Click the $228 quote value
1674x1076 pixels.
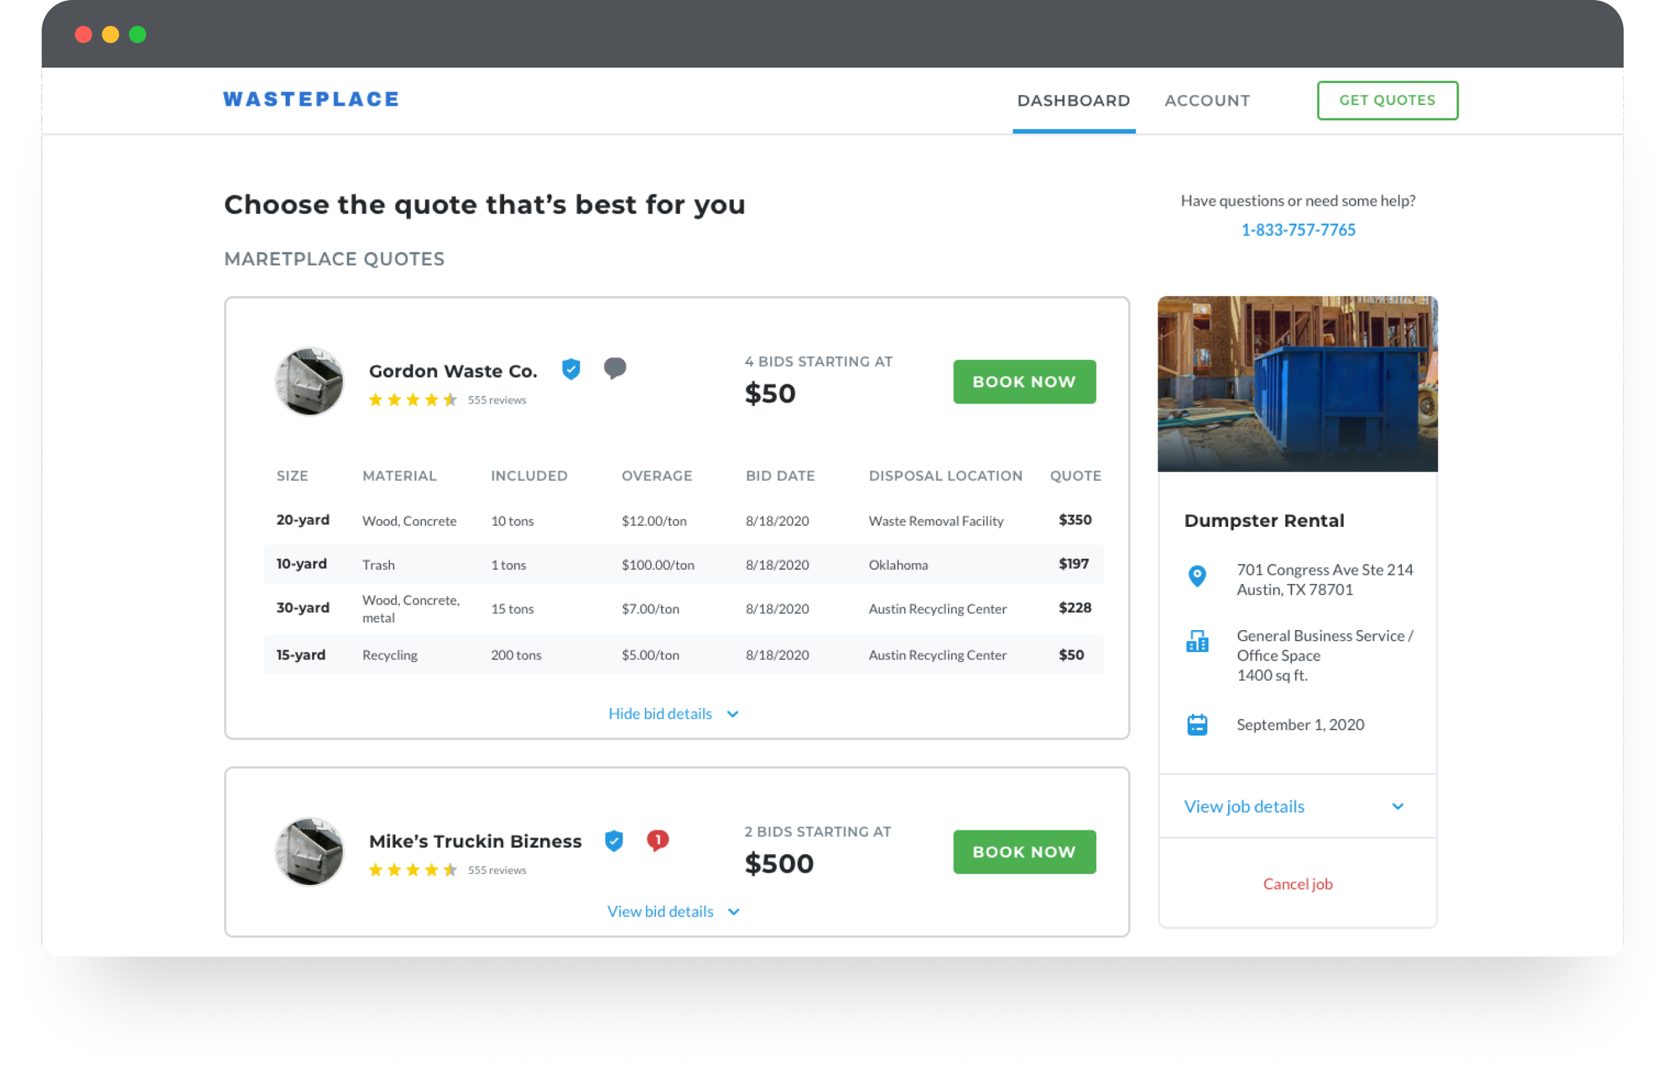tap(1075, 608)
